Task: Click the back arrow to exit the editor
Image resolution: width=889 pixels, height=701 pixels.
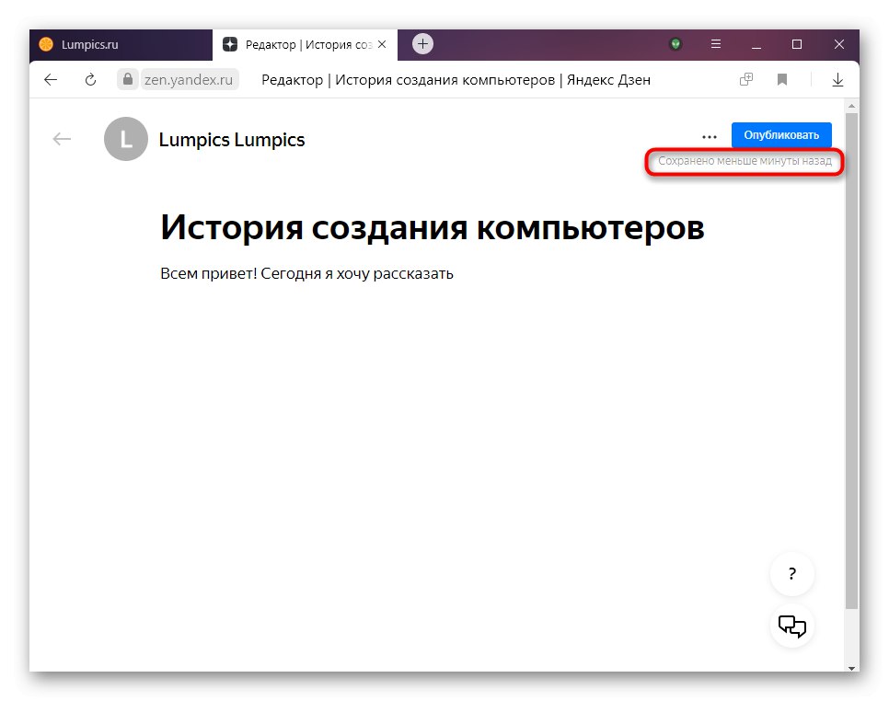Action: tap(61, 139)
